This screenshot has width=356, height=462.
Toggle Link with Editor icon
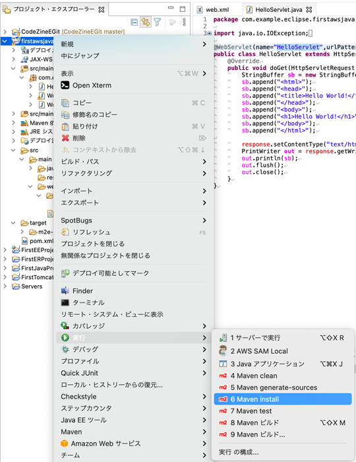146,22
